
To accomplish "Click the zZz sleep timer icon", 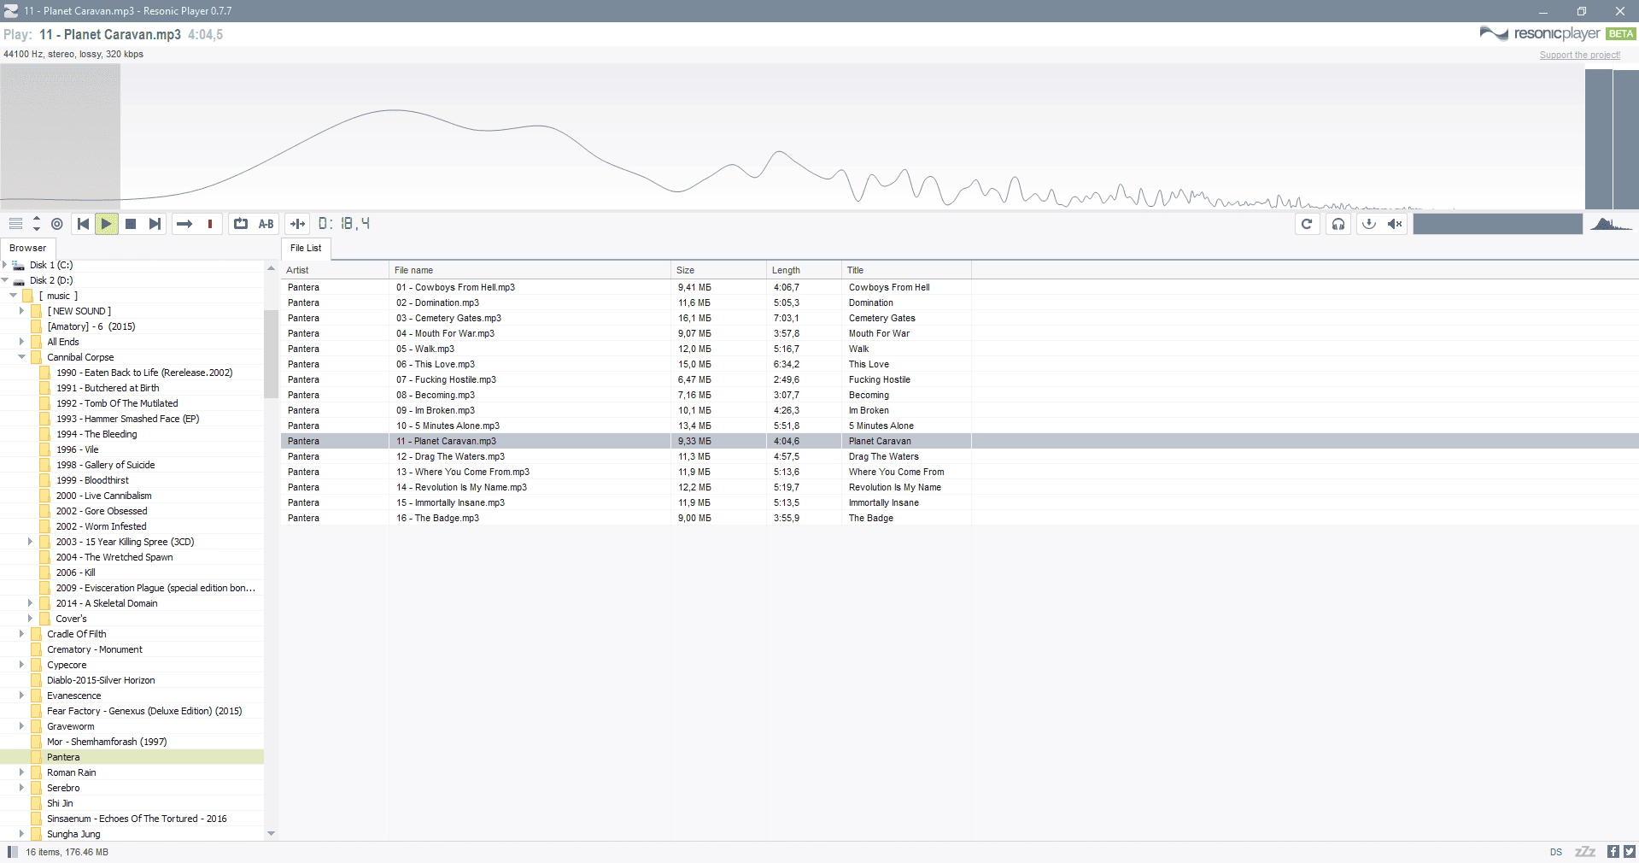I will click(x=1585, y=852).
